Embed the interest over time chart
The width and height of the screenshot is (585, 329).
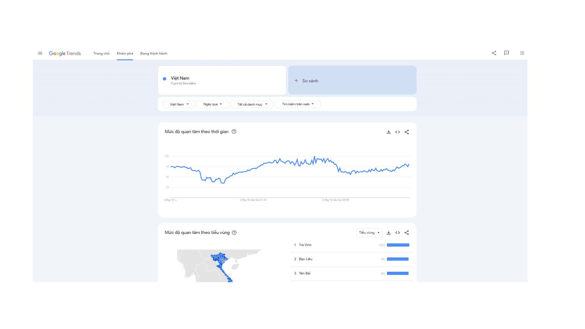click(x=398, y=132)
